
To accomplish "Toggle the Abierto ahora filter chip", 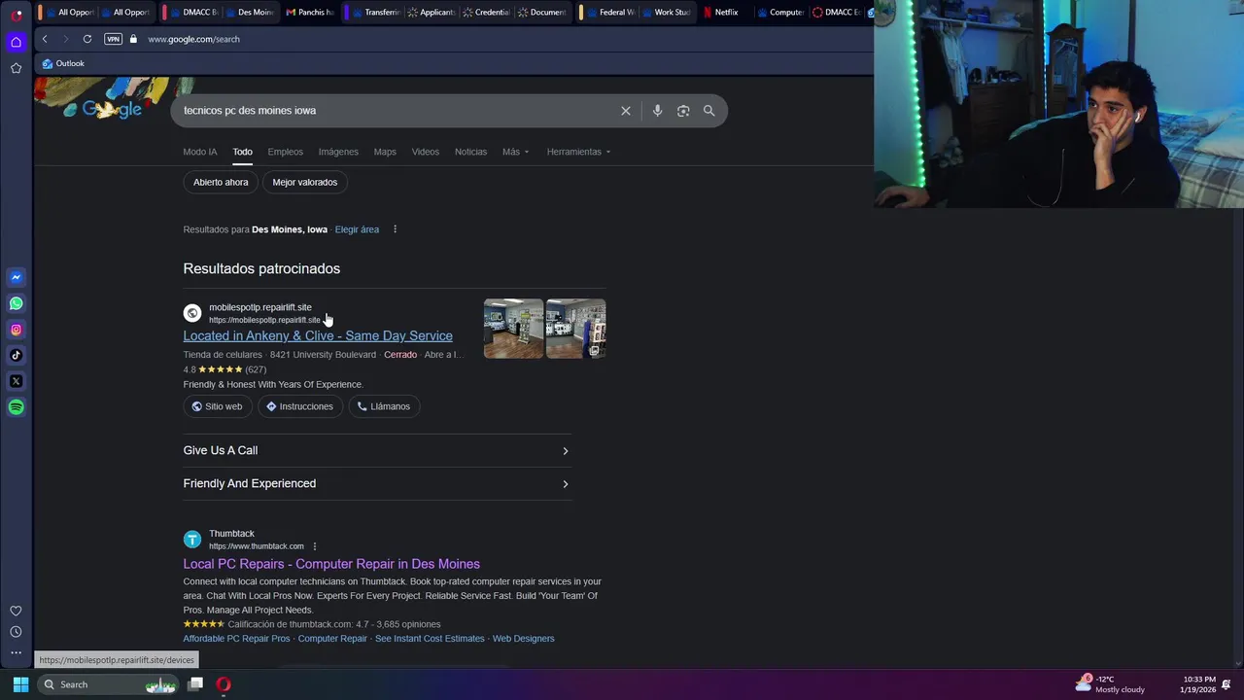I will (x=221, y=182).
